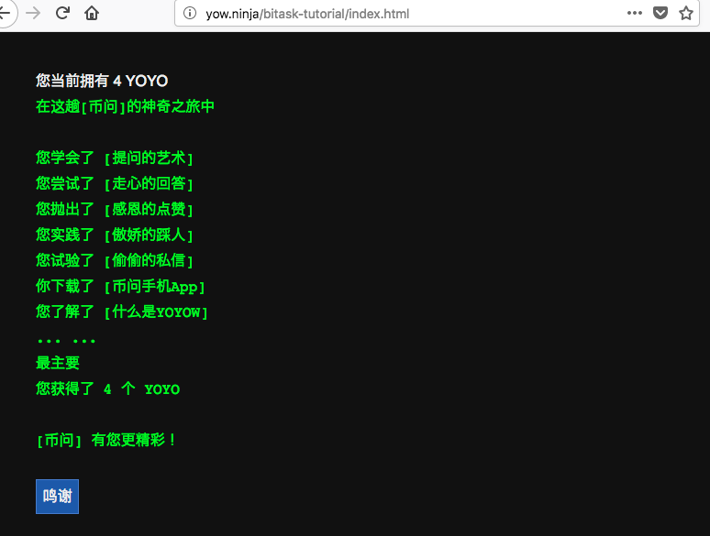Click the line 您了解了 [什么是YOYOW]
The image size is (710, 536).
(122, 312)
